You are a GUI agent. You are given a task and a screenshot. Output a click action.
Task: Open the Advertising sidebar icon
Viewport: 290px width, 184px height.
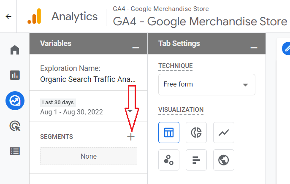pyautogui.click(x=15, y=125)
